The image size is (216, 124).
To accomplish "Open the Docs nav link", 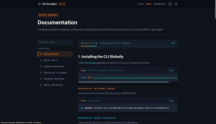I will coord(149,4).
